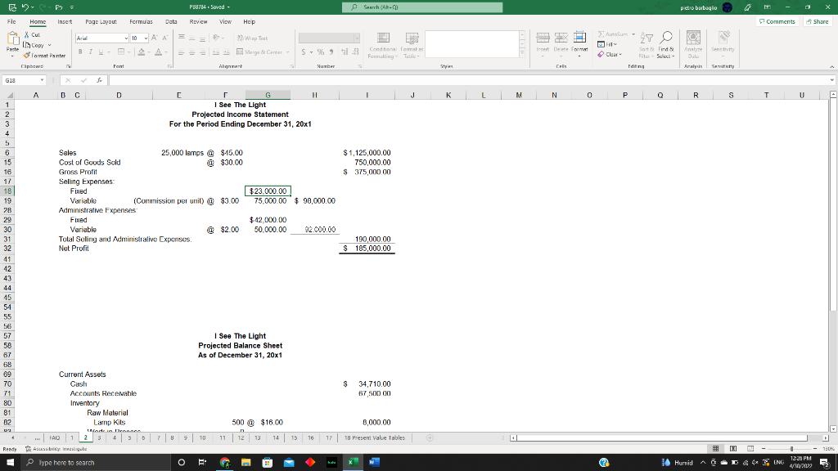Switch to the Formulas ribbon tab
The height and width of the screenshot is (471, 838).
click(x=141, y=22)
